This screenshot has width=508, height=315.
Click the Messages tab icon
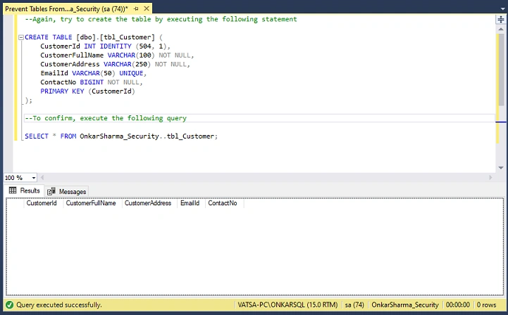coord(51,191)
